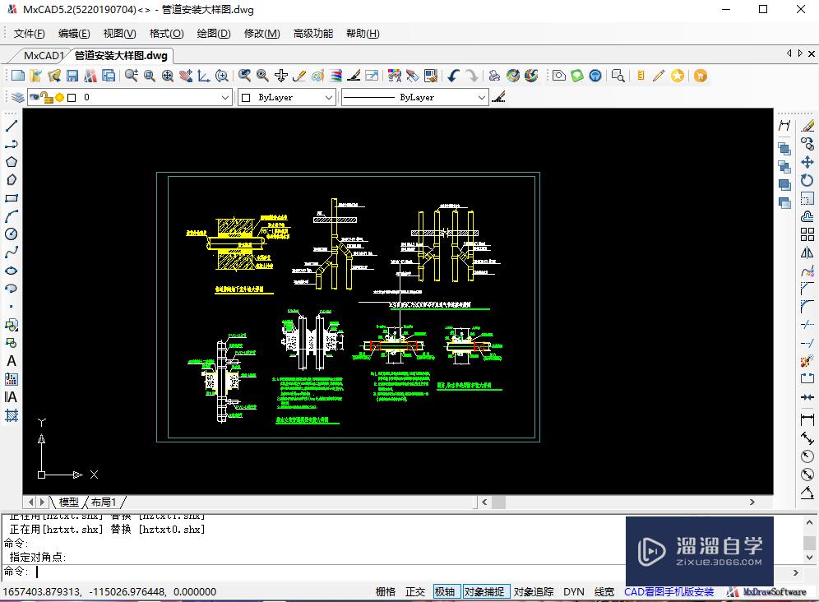Toggle 极轴 polar tracking in the status bar

point(445,591)
